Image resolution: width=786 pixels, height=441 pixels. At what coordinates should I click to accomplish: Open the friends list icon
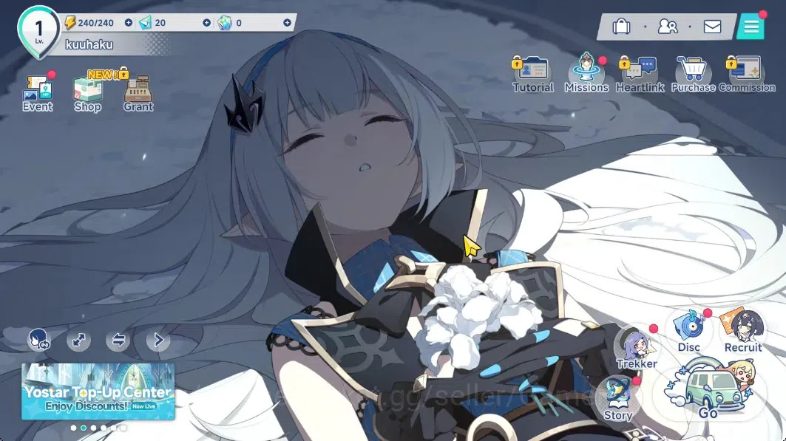(x=667, y=26)
